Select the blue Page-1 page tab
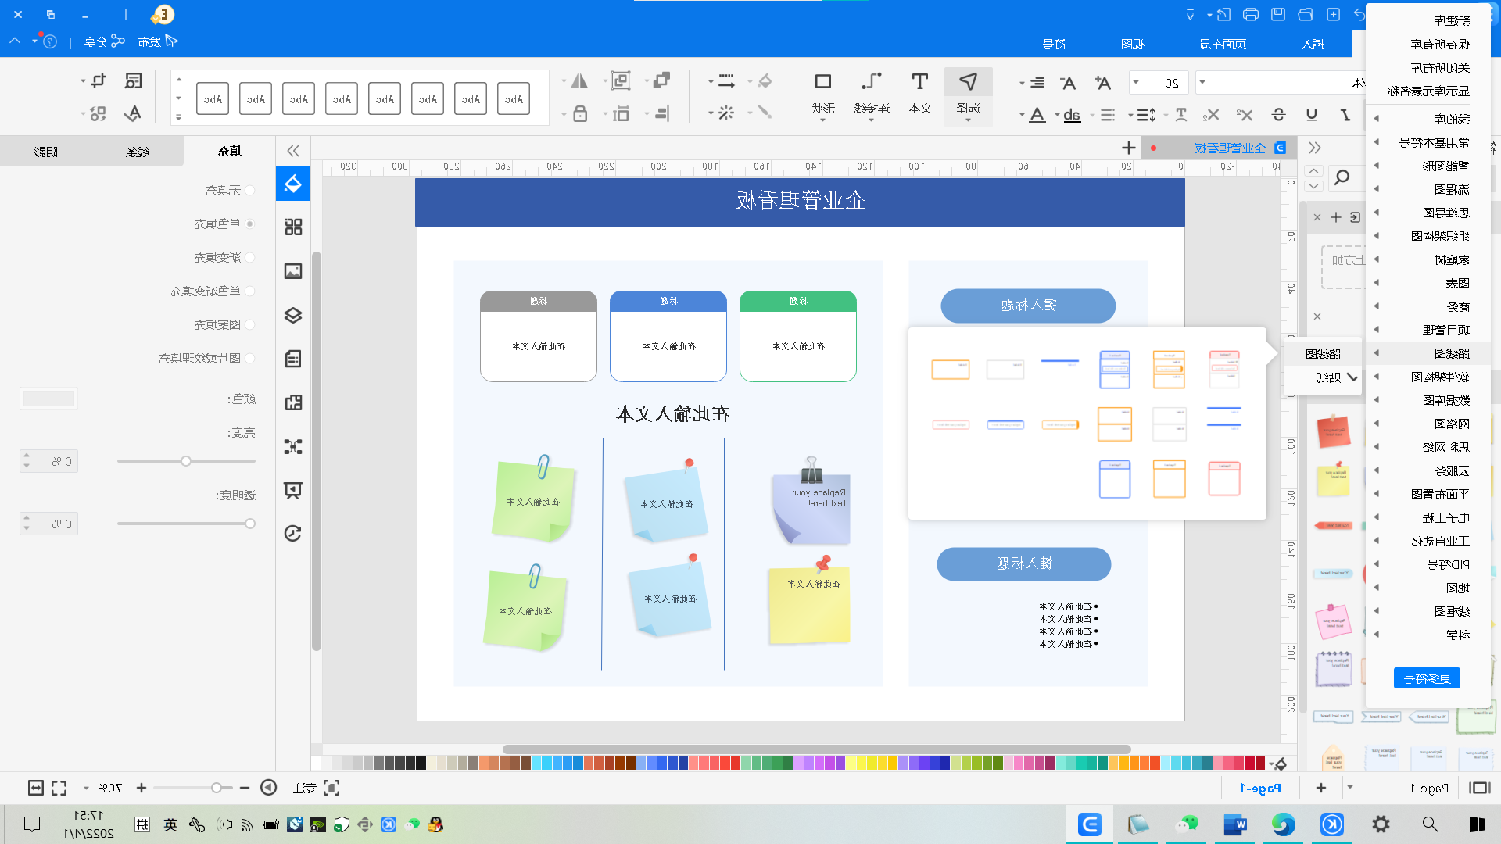This screenshot has width=1501, height=844. 1260,788
